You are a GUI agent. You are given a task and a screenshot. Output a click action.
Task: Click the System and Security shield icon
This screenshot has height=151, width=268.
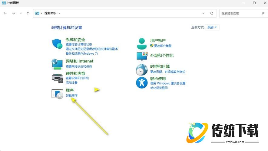57,44
